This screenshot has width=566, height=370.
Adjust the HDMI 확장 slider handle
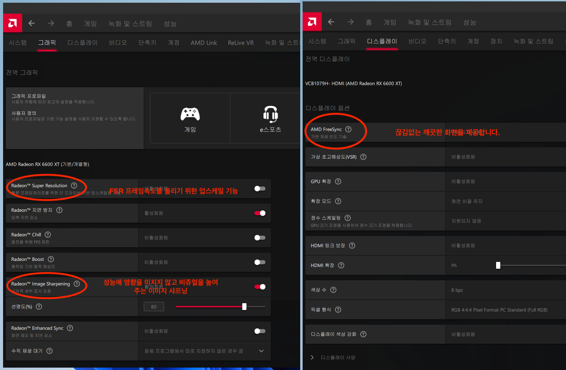pos(498,265)
